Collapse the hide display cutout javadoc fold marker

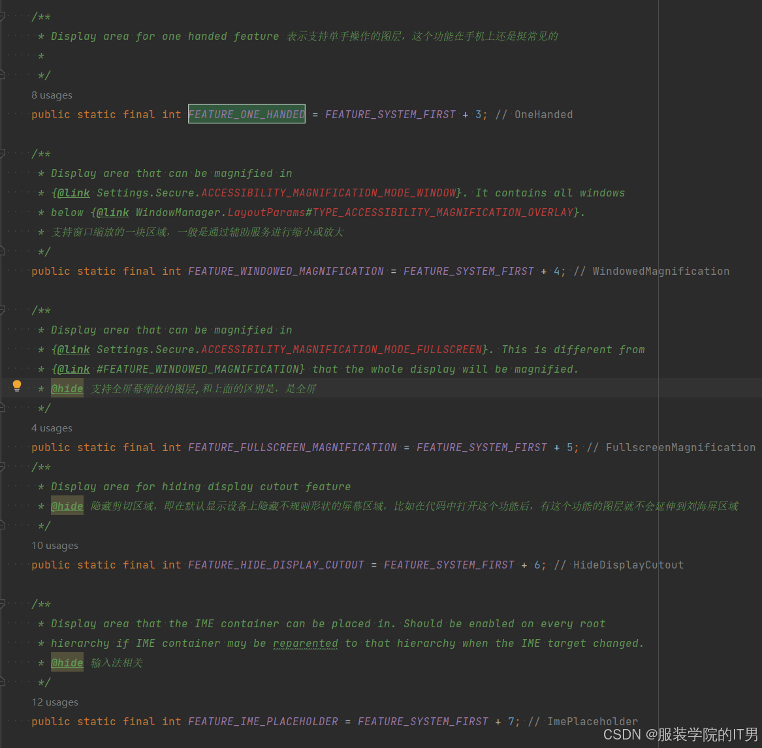tap(2, 467)
